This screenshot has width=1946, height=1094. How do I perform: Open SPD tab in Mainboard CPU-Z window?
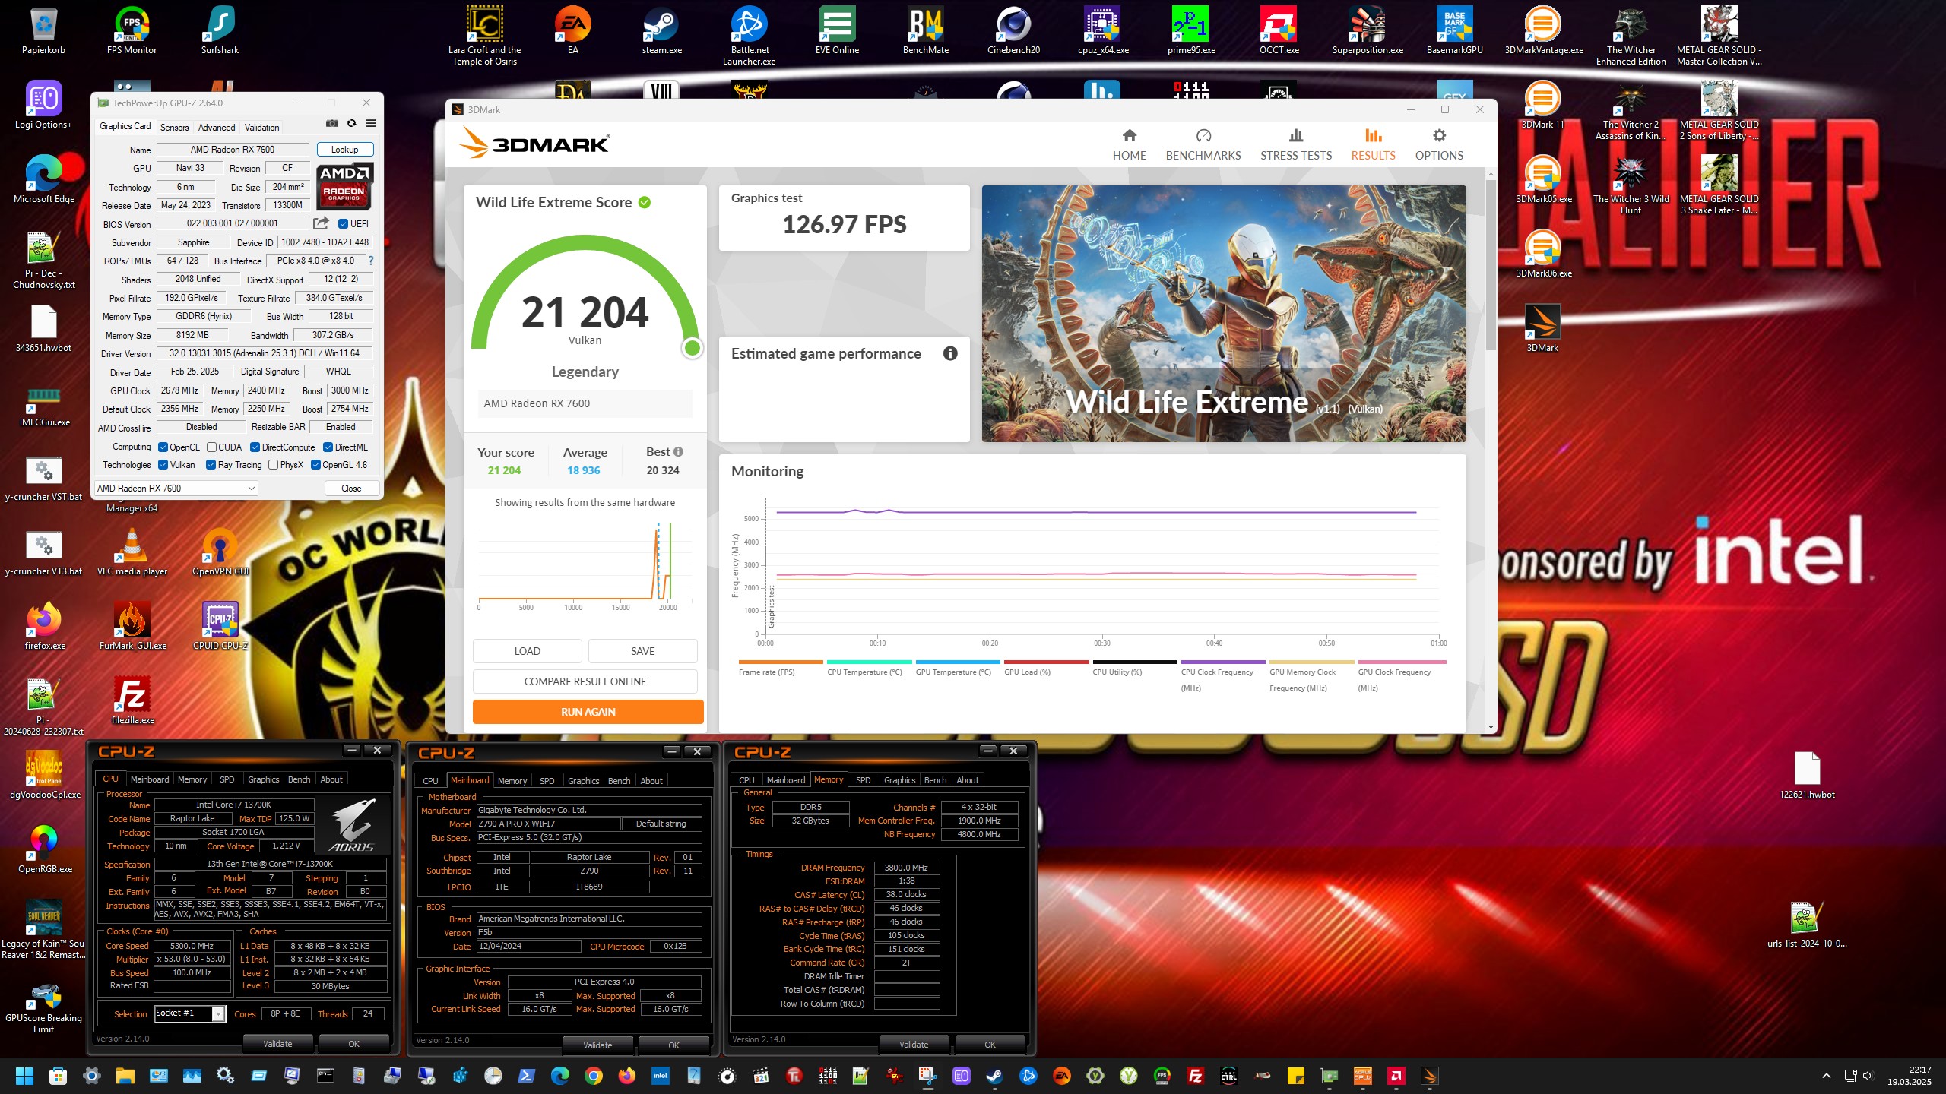[547, 781]
